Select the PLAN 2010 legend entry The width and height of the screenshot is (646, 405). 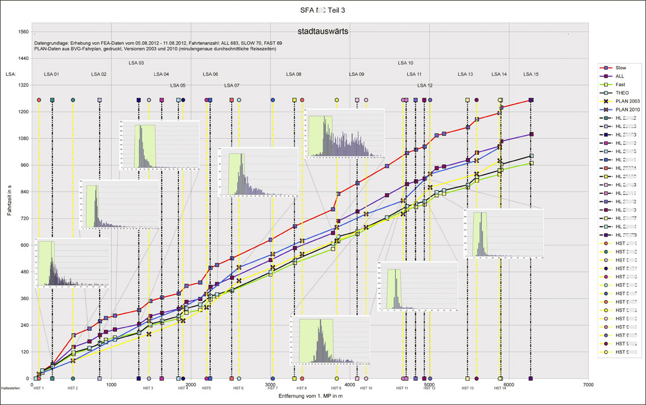(x=619, y=109)
